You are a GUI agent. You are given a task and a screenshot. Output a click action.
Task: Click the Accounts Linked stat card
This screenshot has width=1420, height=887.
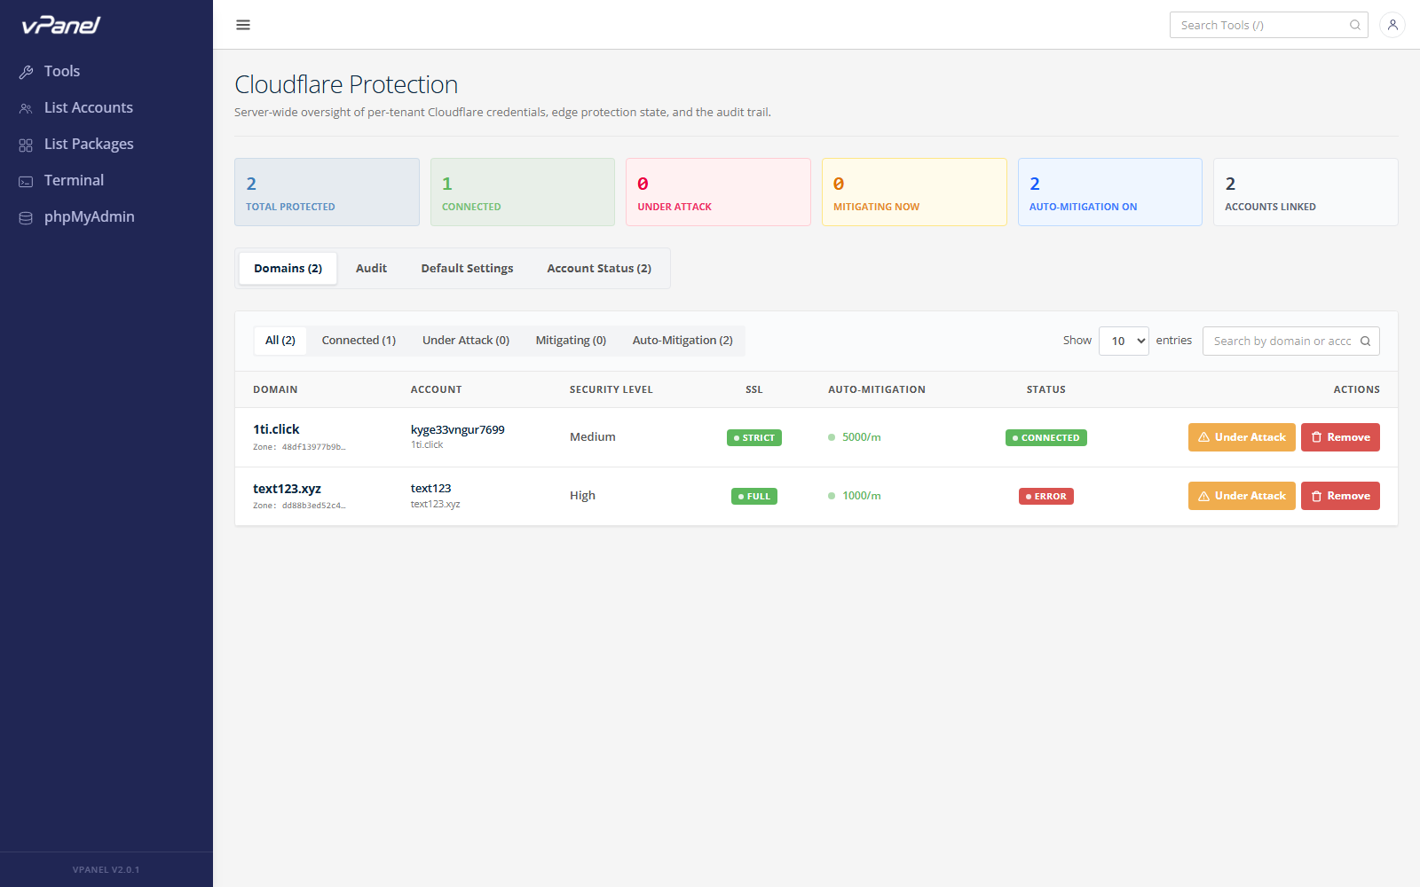click(x=1306, y=192)
